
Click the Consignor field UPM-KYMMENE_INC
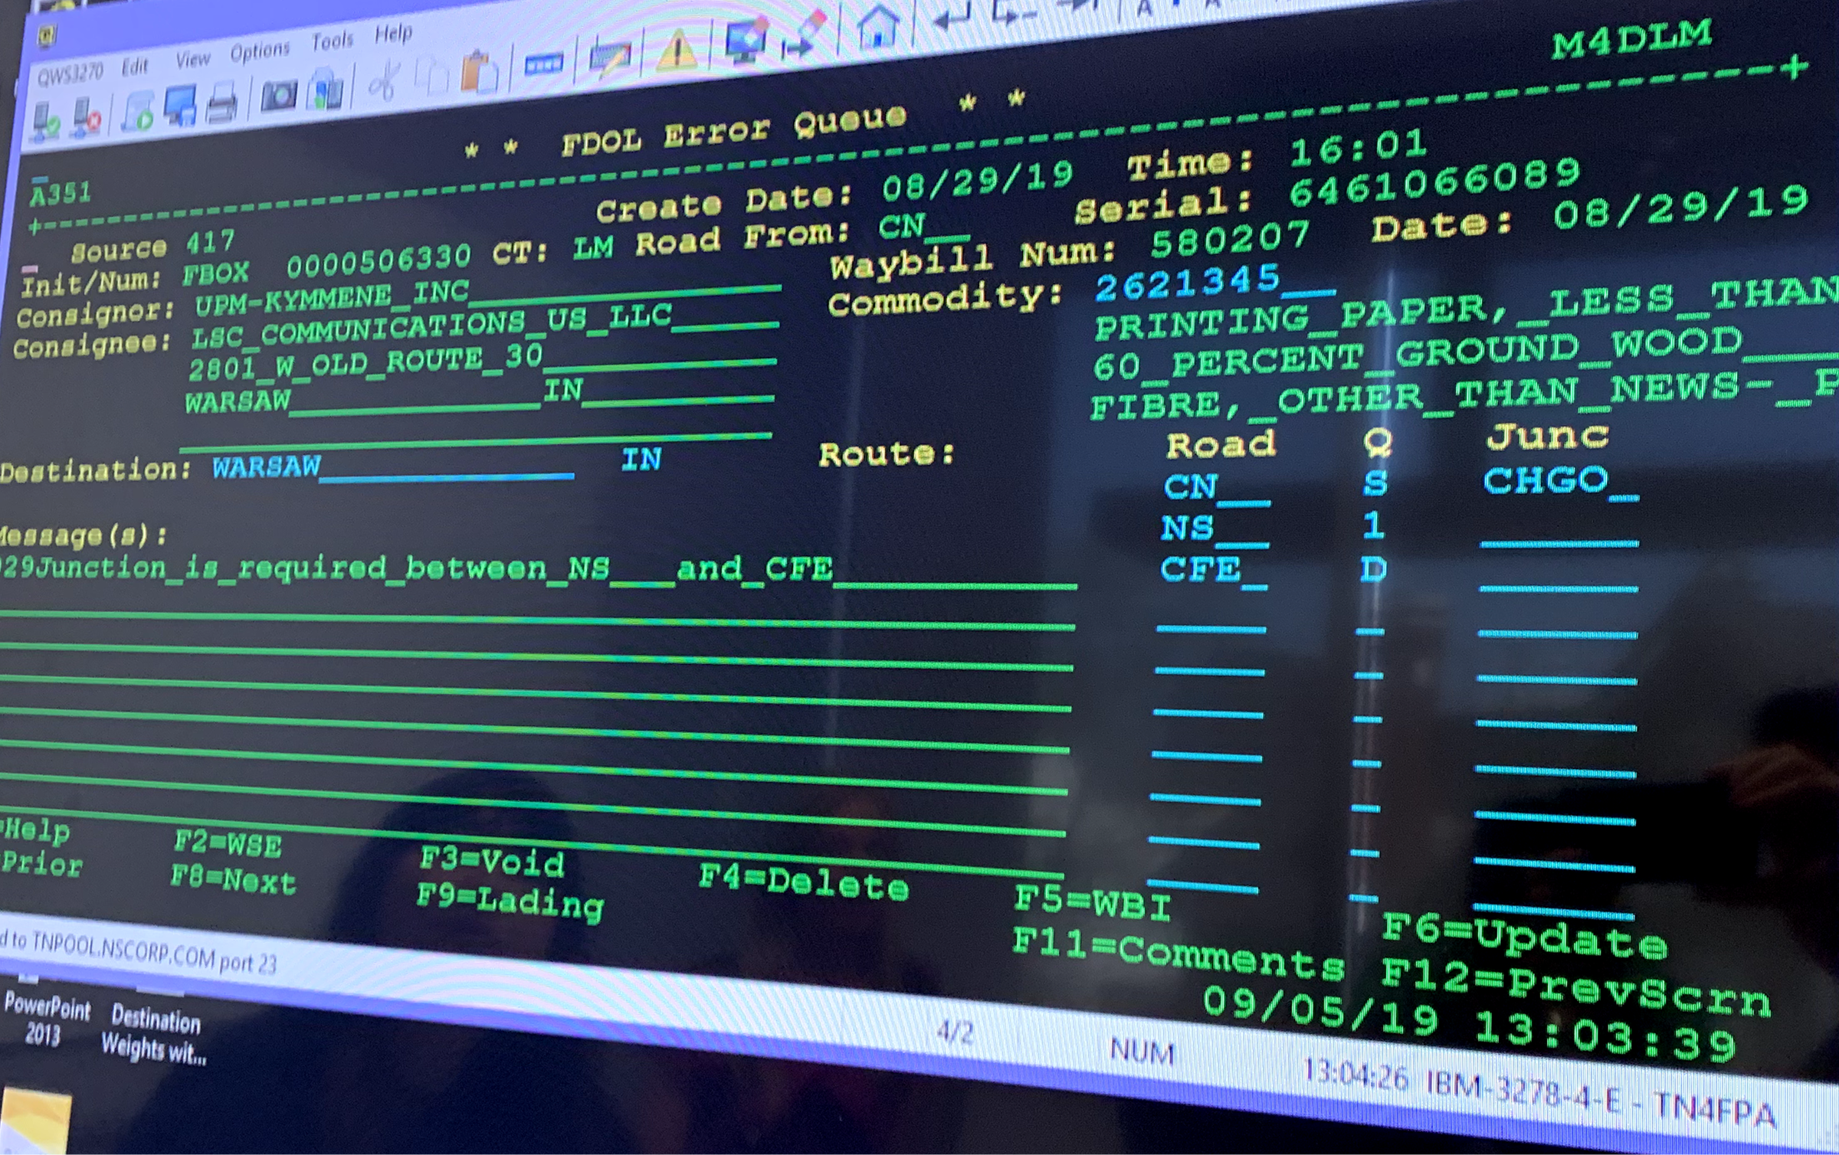tap(488, 298)
